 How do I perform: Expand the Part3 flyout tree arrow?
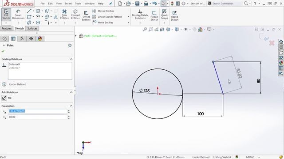[76, 36]
